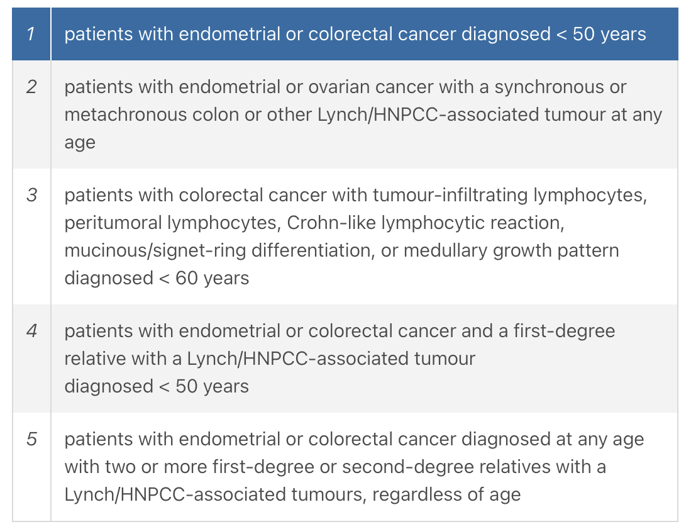691x529 pixels.
Task: Select row number 1 cell
Action: coord(31,34)
